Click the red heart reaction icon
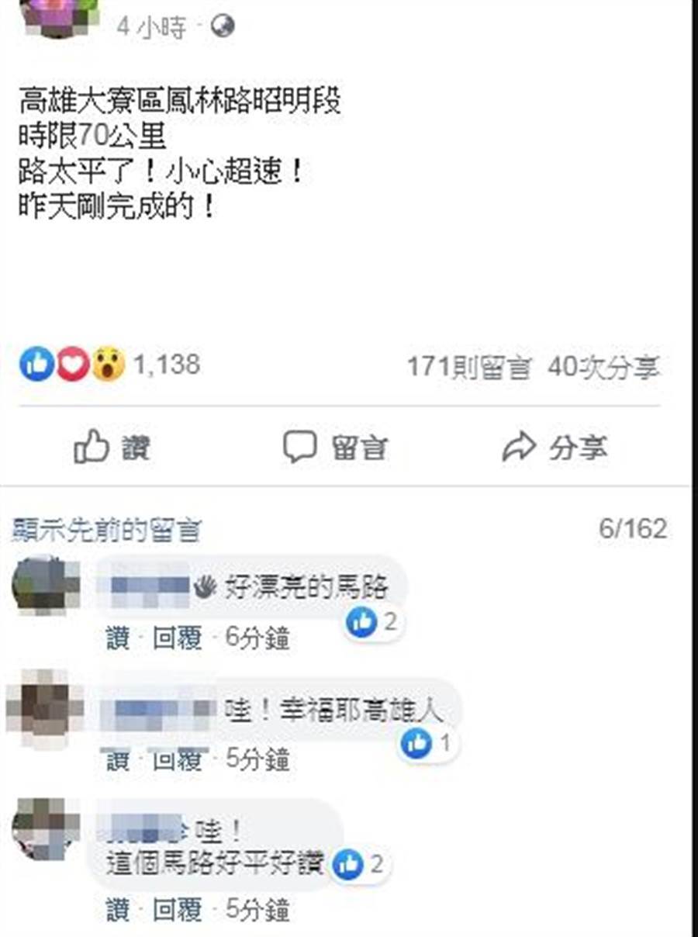Screen dimensions: 698x937 tap(73, 364)
